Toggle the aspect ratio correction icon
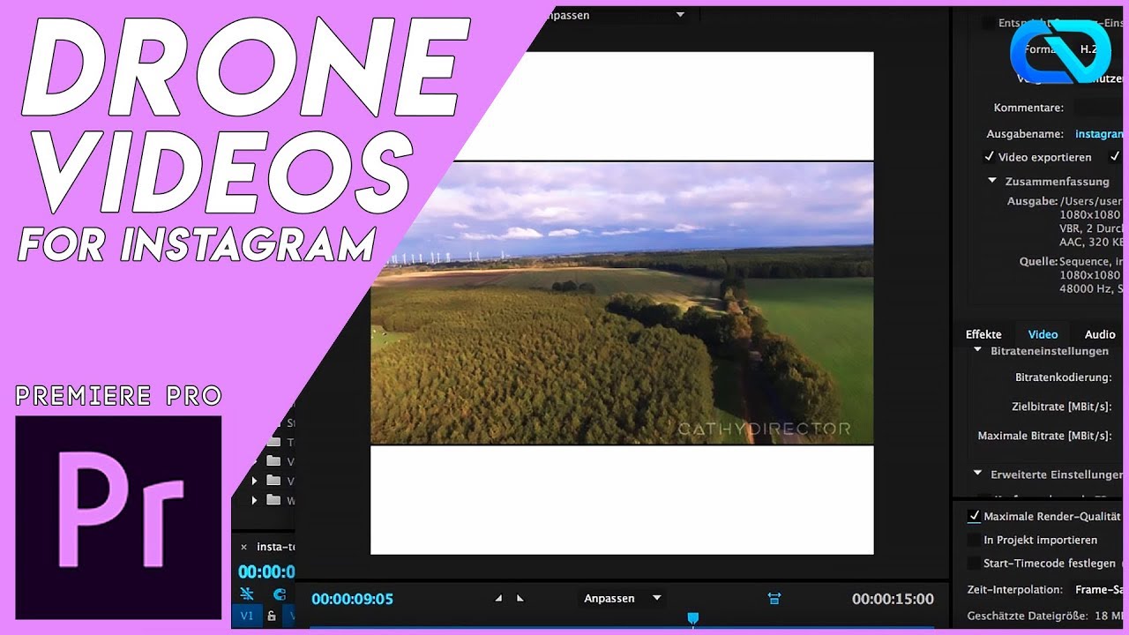1129x635 pixels. click(774, 599)
